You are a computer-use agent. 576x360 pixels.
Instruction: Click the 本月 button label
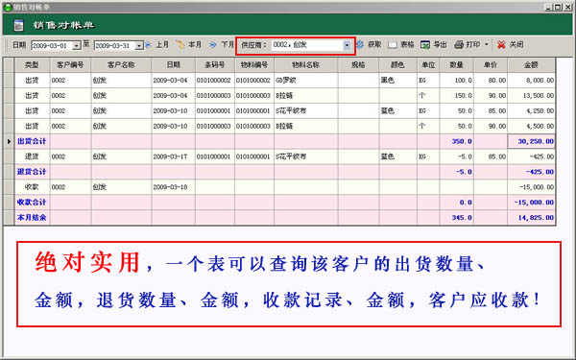tap(195, 45)
